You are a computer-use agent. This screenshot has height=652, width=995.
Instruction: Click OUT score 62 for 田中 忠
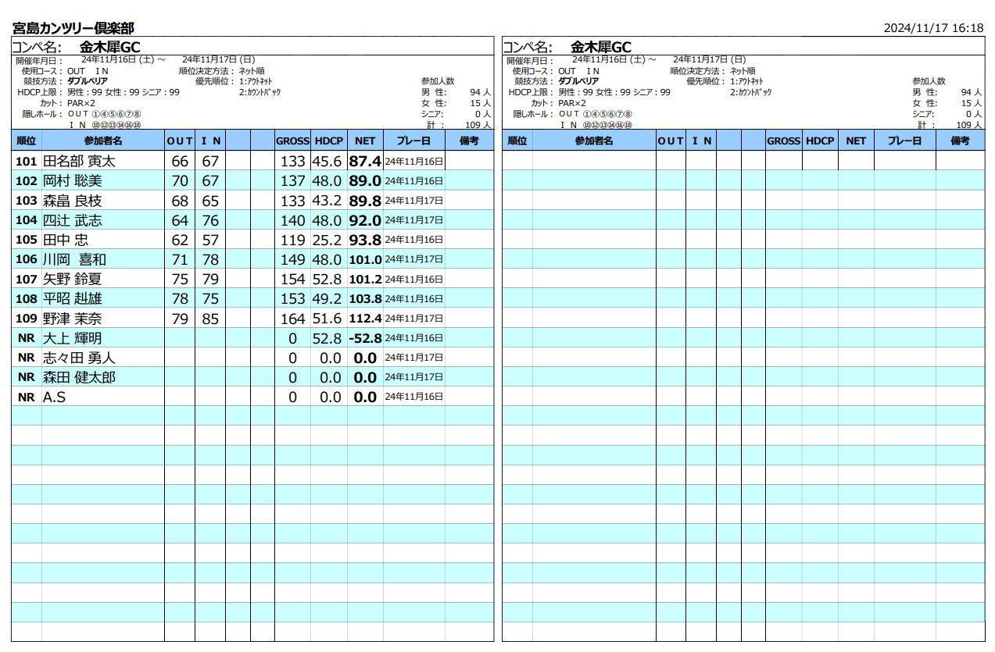pyautogui.click(x=180, y=240)
